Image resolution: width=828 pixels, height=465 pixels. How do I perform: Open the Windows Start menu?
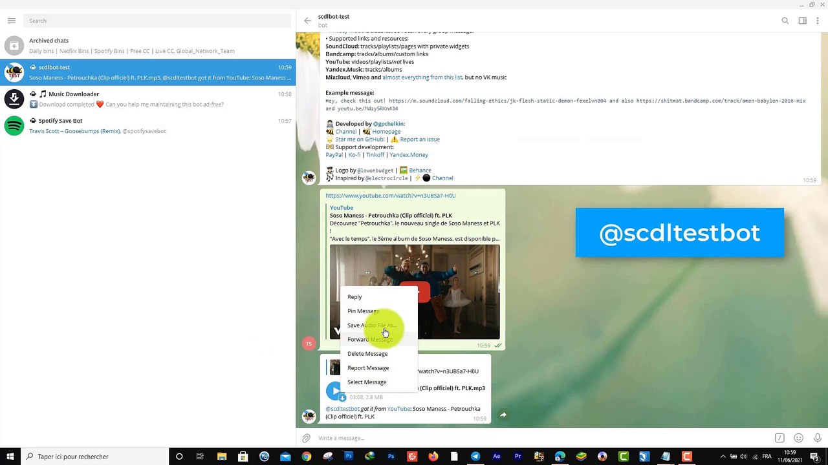tap(10, 457)
